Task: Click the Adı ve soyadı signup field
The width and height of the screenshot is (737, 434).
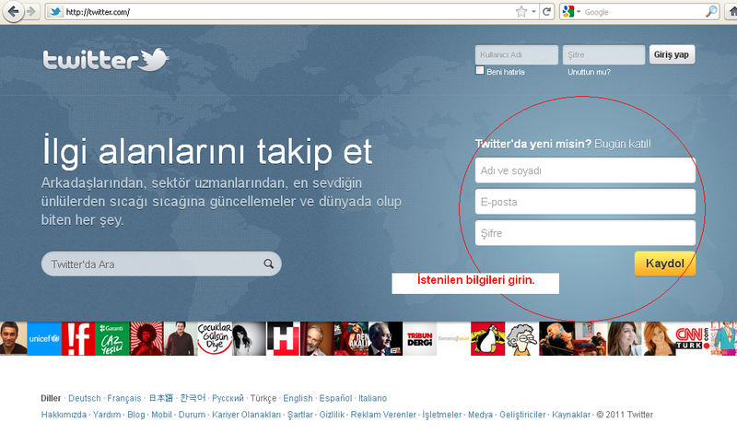Action: click(x=585, y=170)
